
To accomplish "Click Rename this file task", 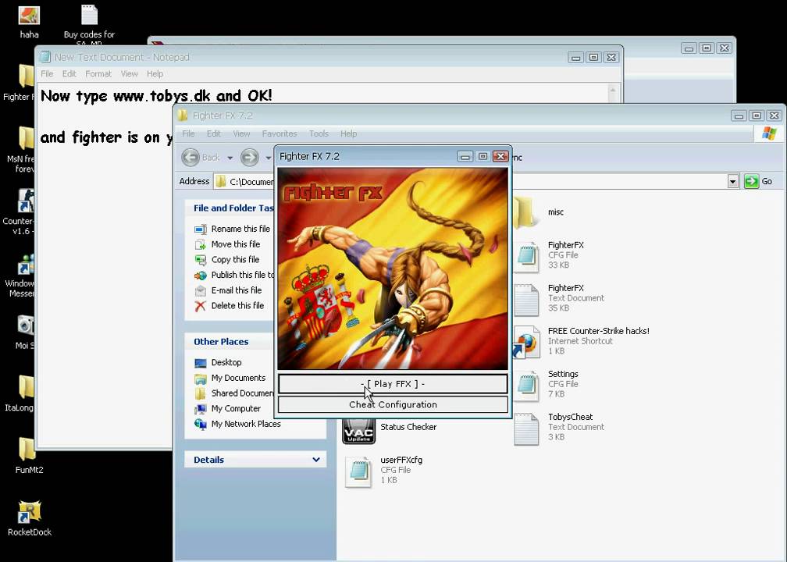I will pos(240,229).
